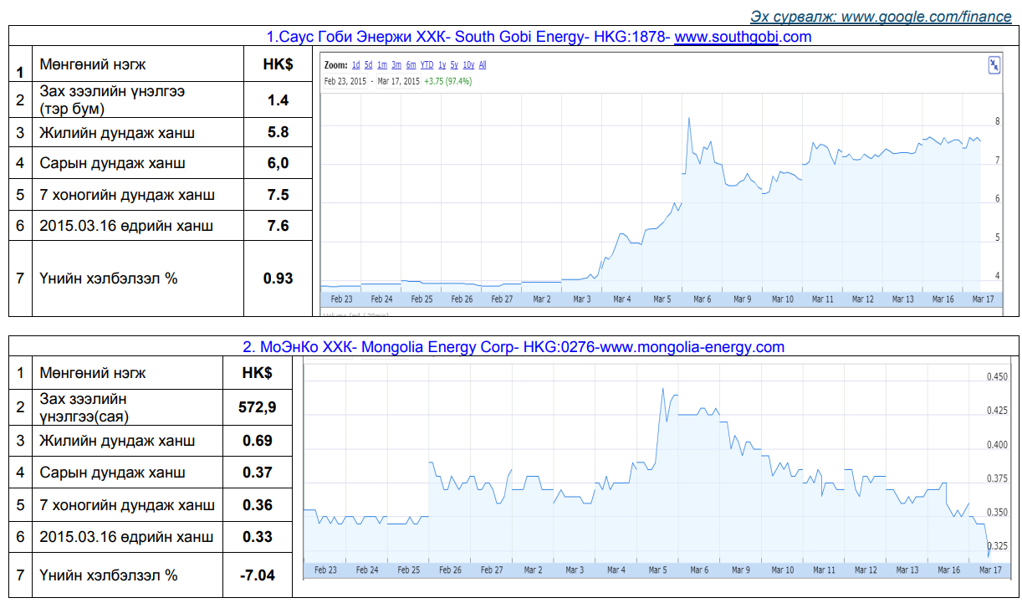Choose the 5y zoom range
The height and width of the screenshot is (603, 1022).
453,65
